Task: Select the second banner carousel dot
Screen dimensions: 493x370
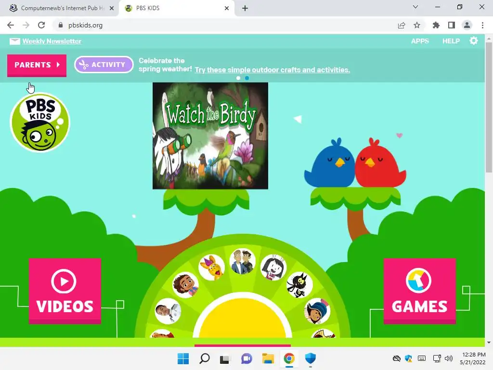Action: 247,78
